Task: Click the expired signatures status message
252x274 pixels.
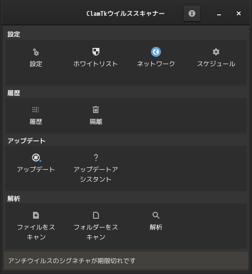Action: tap(72, 261)
